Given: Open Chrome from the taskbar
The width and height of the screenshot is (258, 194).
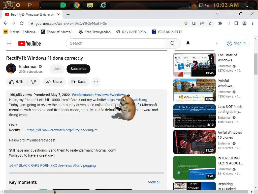Looking at the screenshot, I should (x=77, y=5).
